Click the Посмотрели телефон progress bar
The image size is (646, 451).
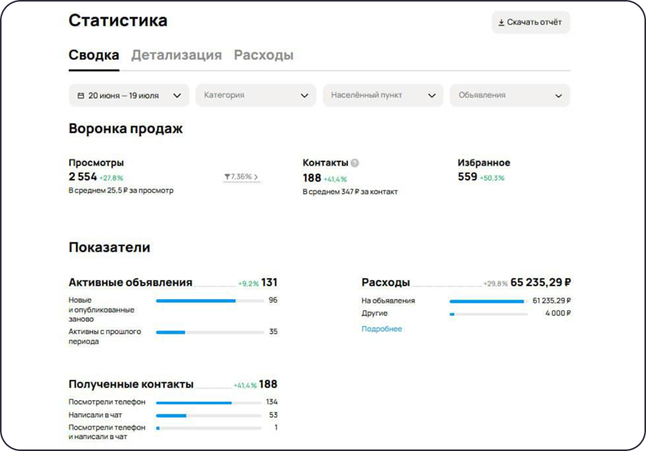pos(195,401)
